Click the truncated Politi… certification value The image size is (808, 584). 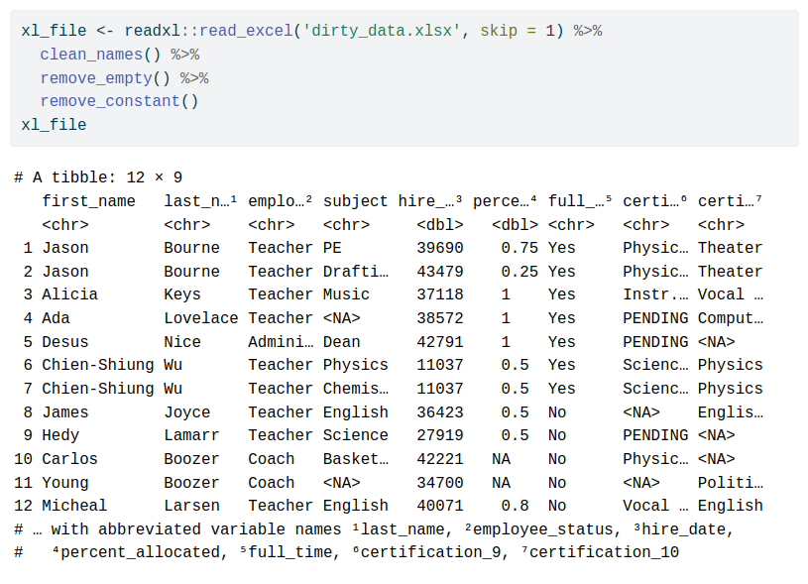pyautogui.click(x=731, y=483)
